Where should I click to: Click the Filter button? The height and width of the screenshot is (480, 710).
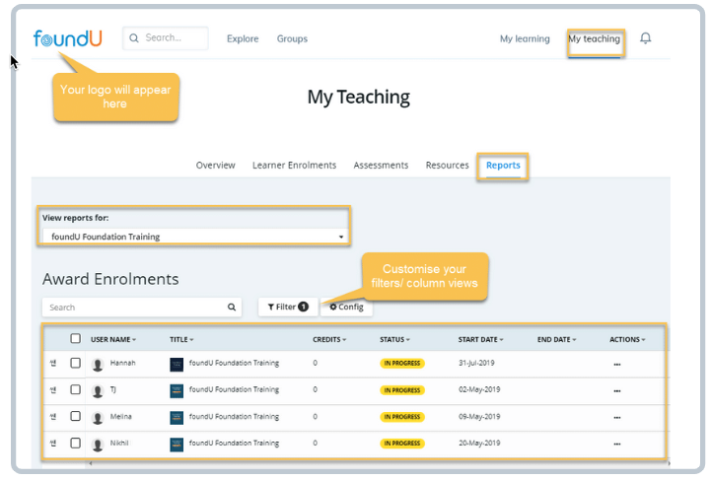287,308
